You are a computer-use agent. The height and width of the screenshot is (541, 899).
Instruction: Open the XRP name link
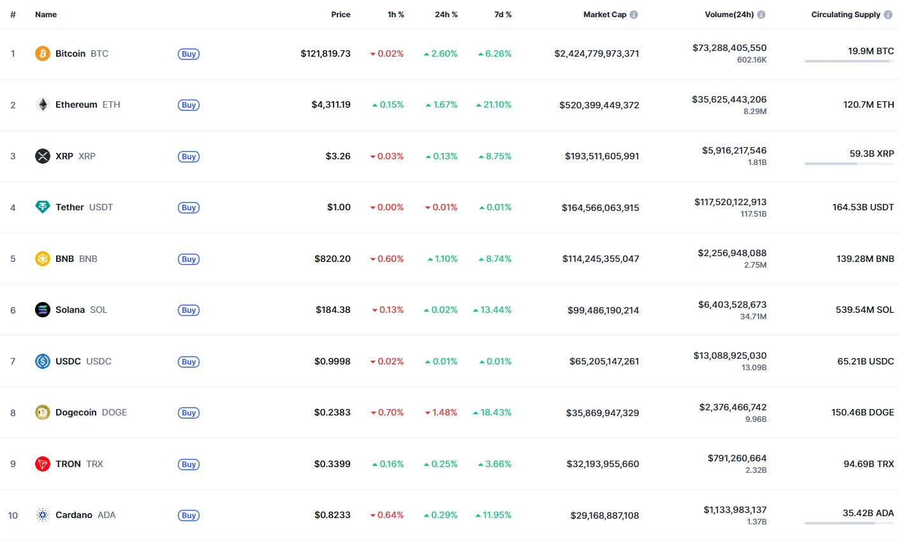(x=64, y=156)
